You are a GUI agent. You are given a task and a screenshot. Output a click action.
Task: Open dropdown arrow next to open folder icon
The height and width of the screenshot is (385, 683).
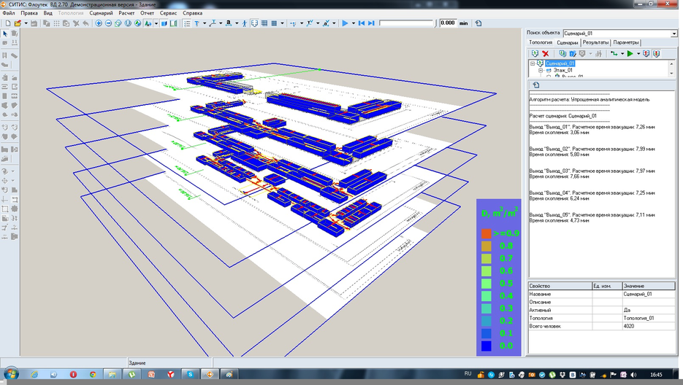pos(26,23)
